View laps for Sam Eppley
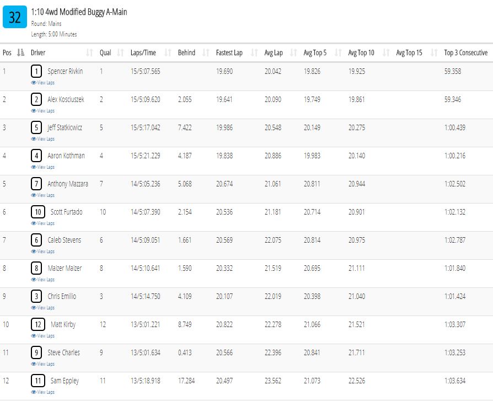The width and height of the screenshot is (493, 401). coord(43,392)
